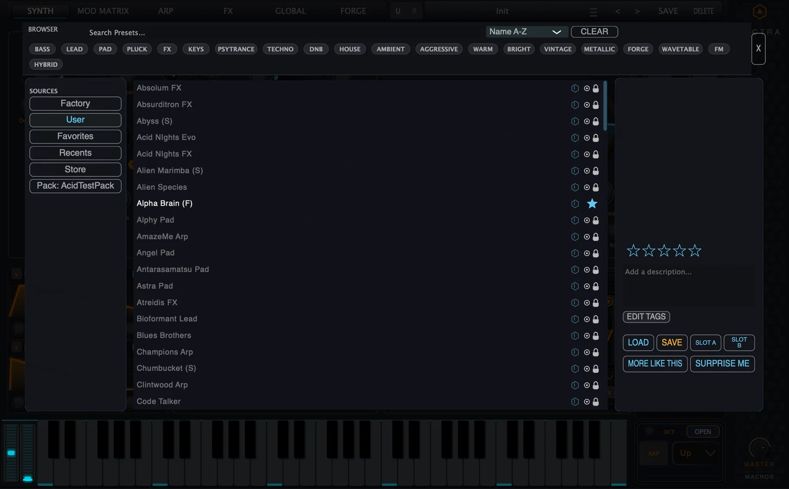Click the plus icon on Alphy Pad row

pyautogui.click(x=586, y=220)
